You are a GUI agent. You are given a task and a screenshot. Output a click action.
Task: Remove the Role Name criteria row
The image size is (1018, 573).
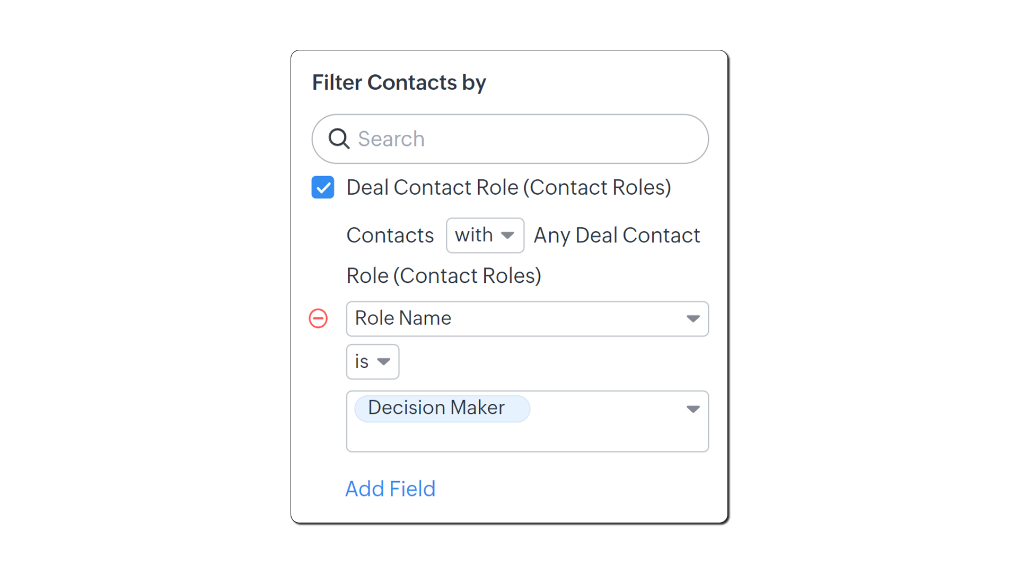(318, 318)
